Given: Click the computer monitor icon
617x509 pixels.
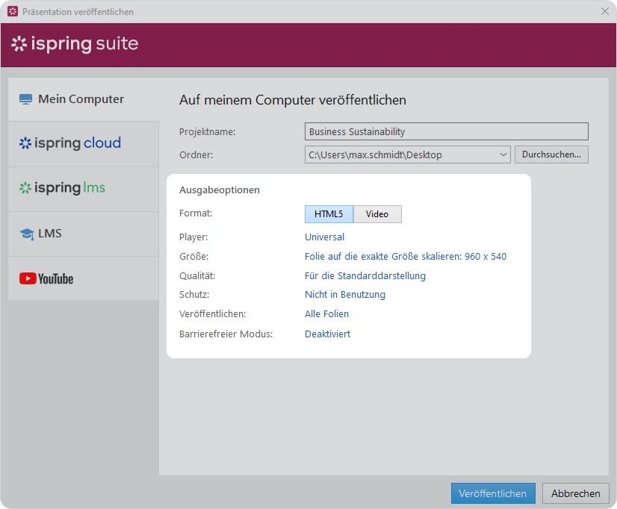Looking at the screenshot, I should (25, 99).
